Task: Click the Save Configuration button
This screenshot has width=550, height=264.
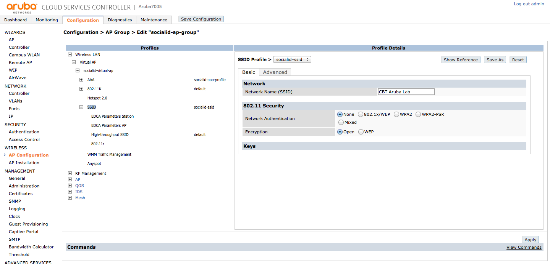Action: [201, 19]
